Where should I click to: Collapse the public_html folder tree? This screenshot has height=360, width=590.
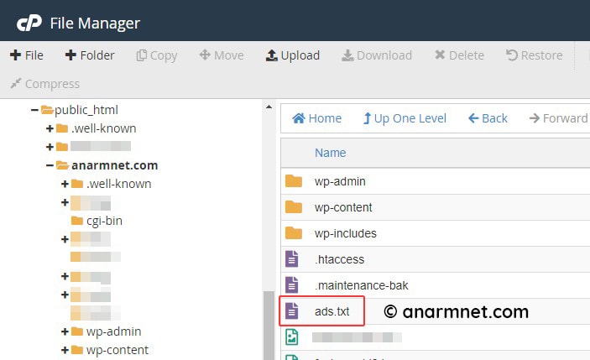pos(34,110)
